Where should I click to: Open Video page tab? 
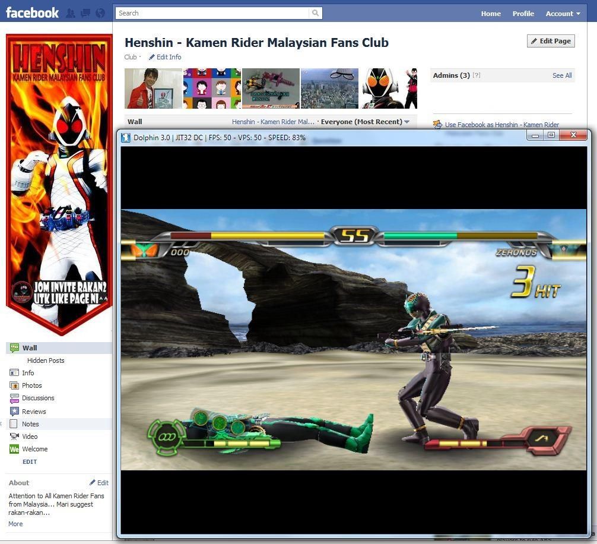[x=30, y=437]
